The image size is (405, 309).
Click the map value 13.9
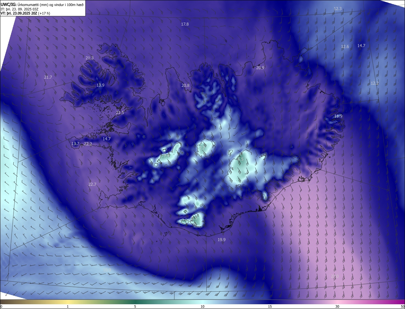(100, 85)
